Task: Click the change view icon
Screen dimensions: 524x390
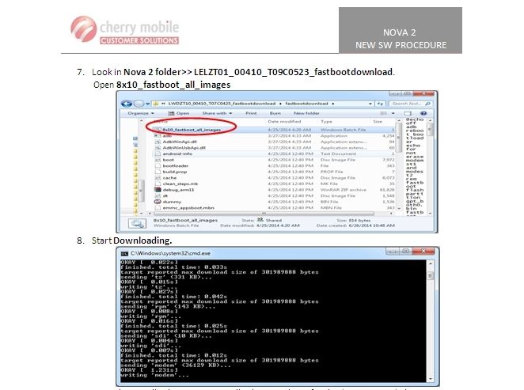Action: pos(383,113)
